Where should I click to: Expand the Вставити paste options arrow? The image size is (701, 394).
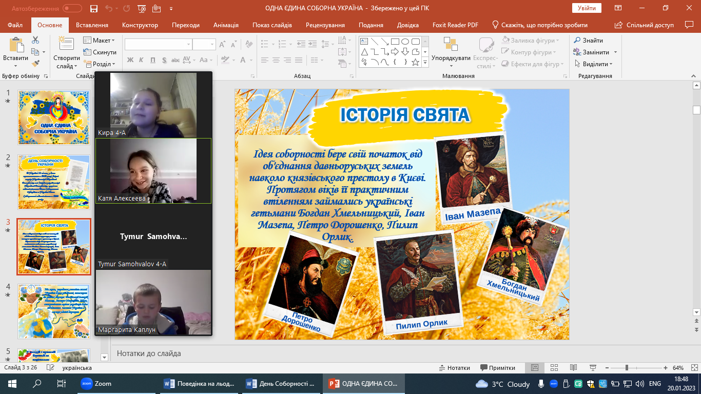pyautogui.click(x=15, y=66)
